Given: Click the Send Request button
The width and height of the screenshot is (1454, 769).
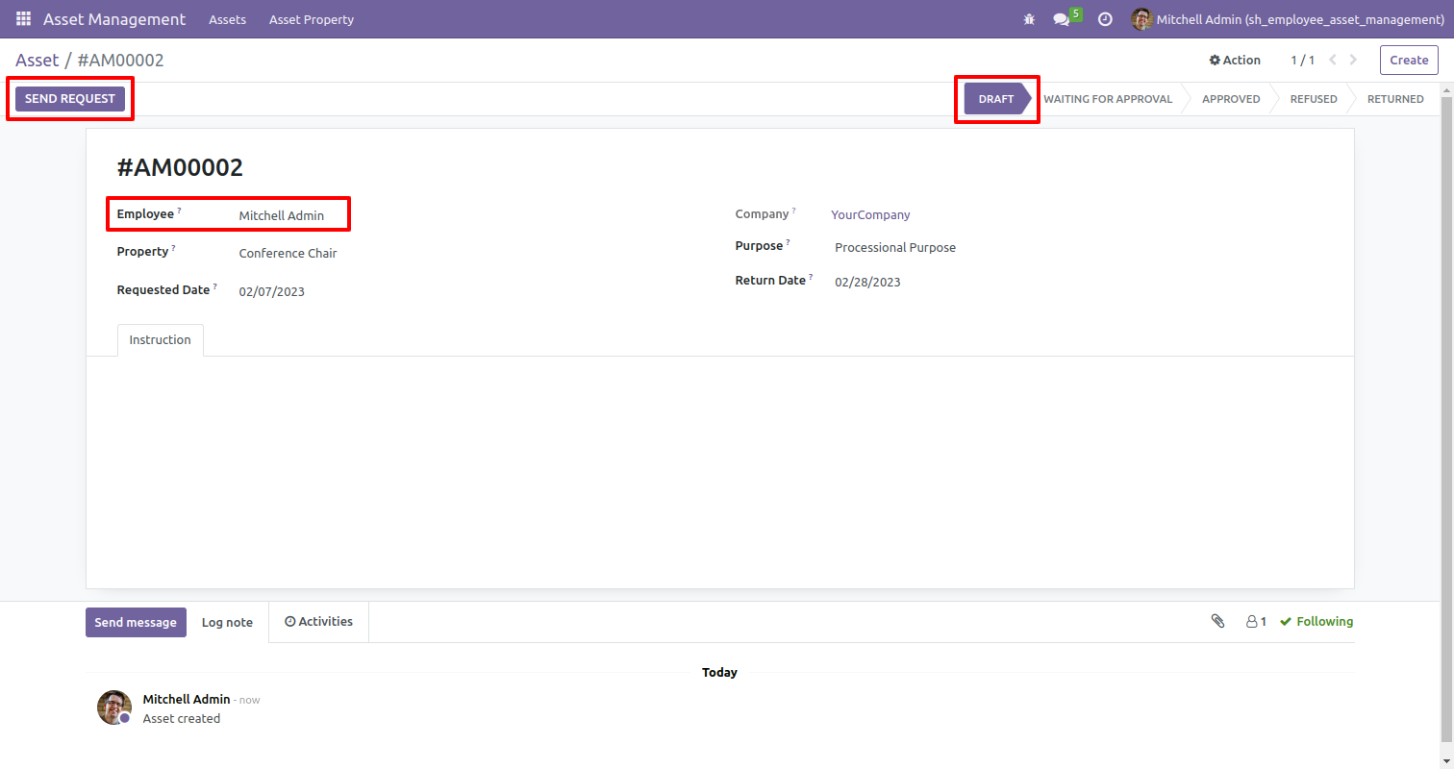Looking at the screenshot, I should point(70,99).
